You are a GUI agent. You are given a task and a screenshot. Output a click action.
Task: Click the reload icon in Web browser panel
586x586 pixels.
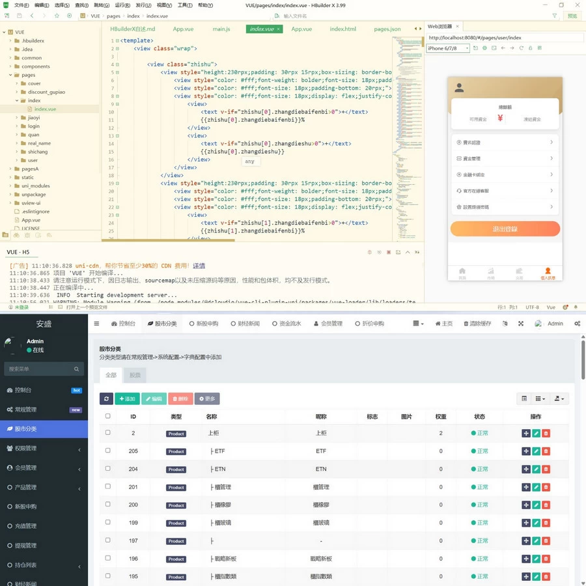click(521, 48)
